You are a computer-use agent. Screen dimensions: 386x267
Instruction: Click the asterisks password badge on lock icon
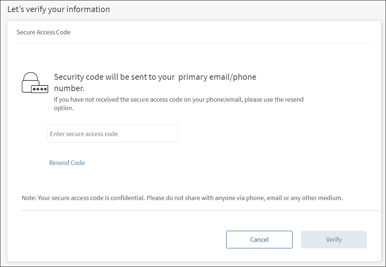[x=40, y=89]
